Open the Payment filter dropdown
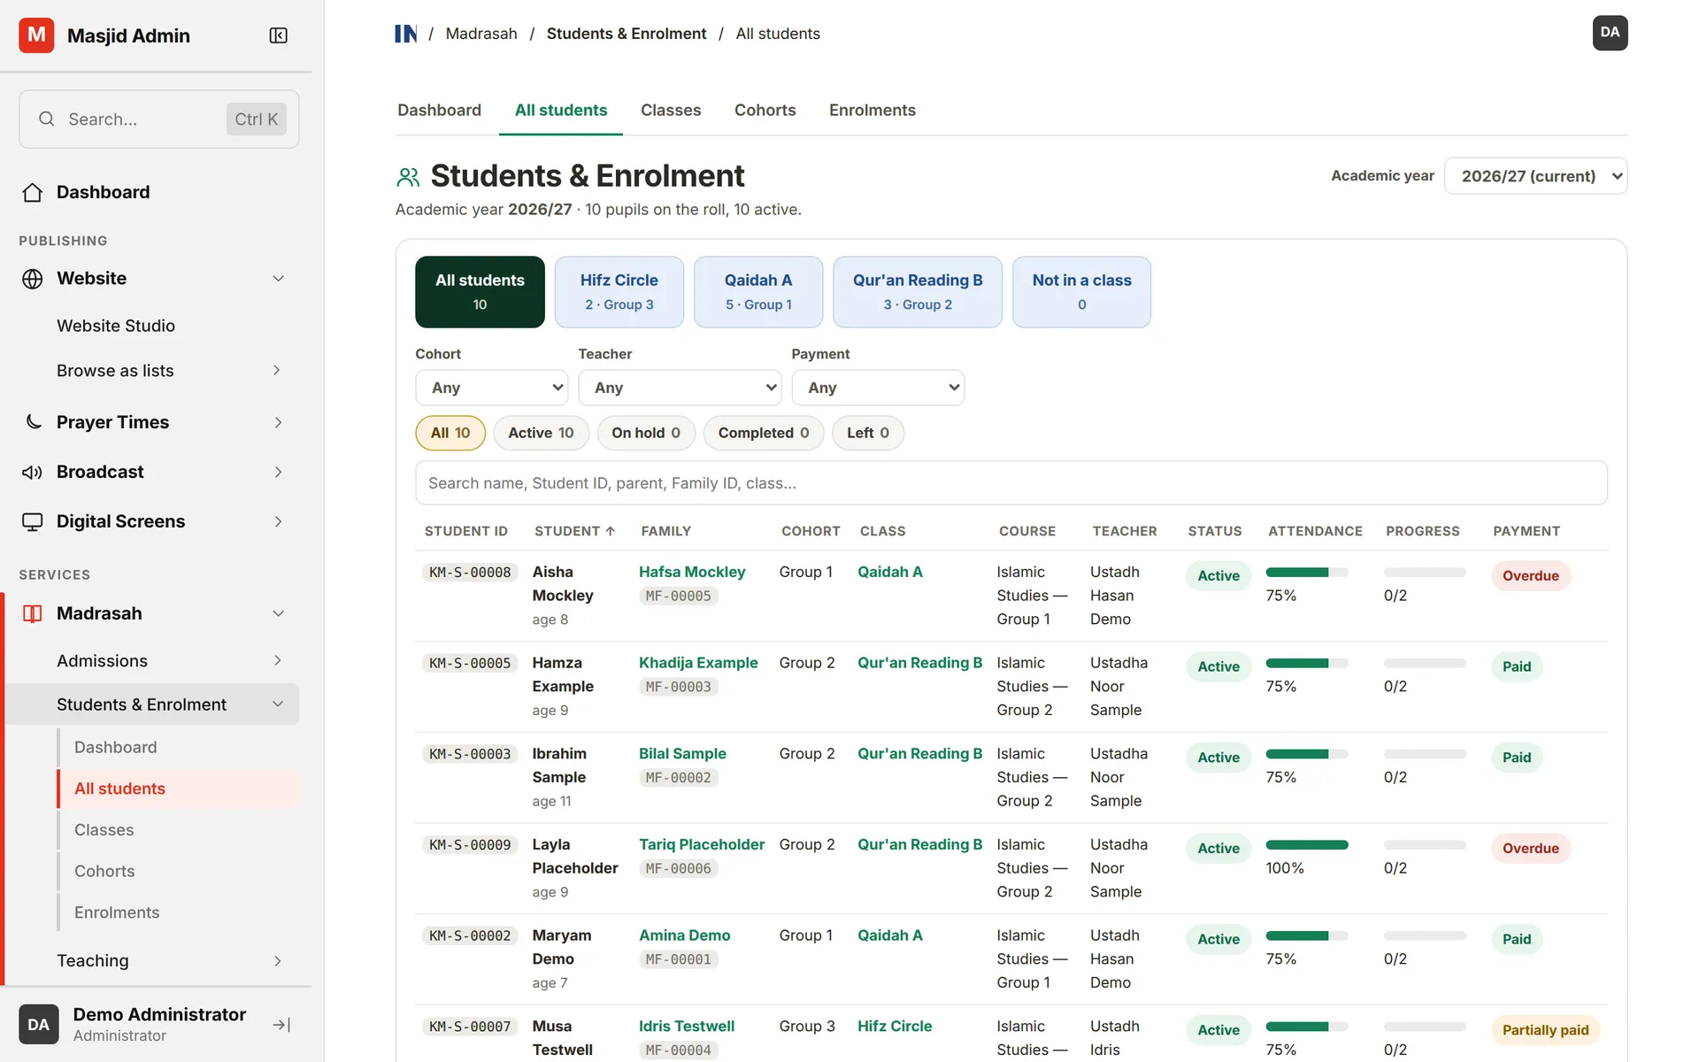The width and height of the screenshot is (1699, 1062). 878,388
